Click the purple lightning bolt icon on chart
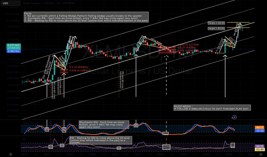This screenshot has height=157, width=267. tap(234, 117)
